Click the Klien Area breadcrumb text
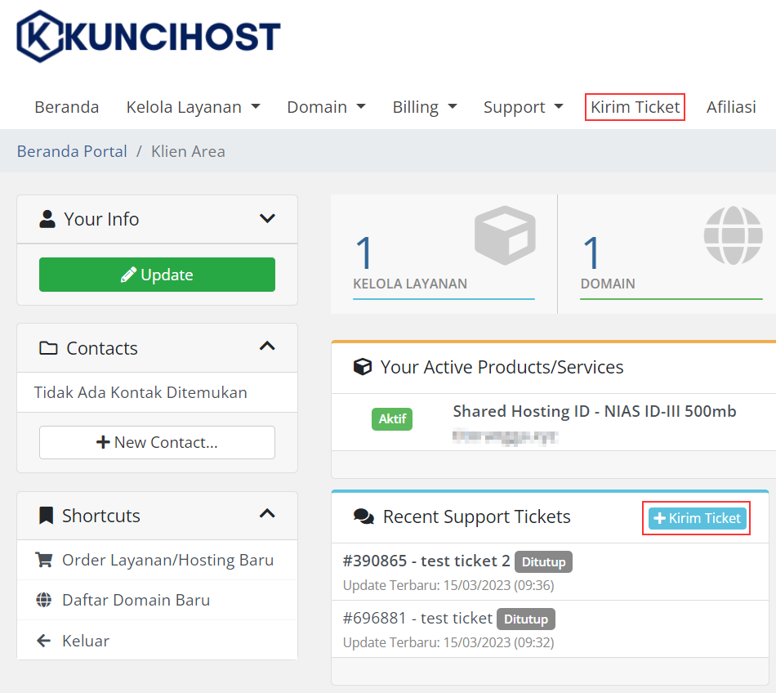The width and height of the screenshot is (776, 693). tap(188, 151)
